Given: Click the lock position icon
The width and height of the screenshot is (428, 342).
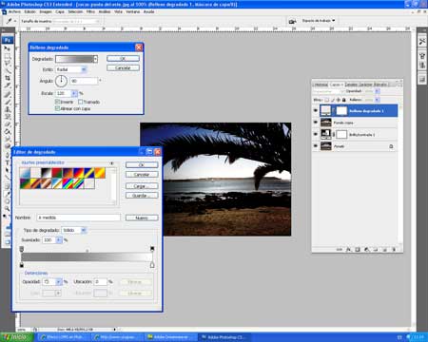Looking at the screenshot, I should (338, 100).
